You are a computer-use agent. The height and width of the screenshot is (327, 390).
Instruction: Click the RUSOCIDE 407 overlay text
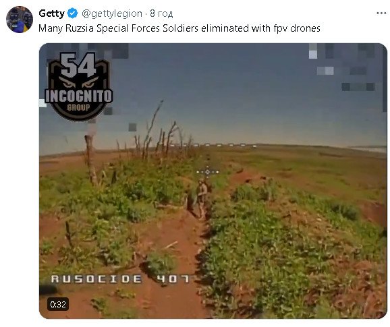coord(120,279)
